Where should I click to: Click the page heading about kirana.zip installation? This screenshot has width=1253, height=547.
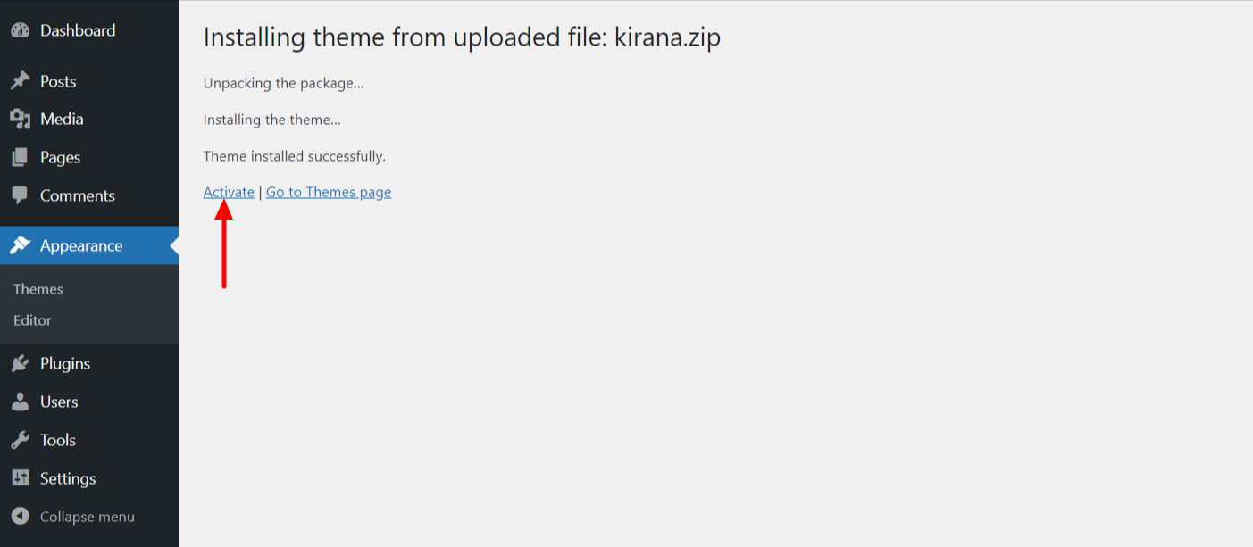(463, 37)
